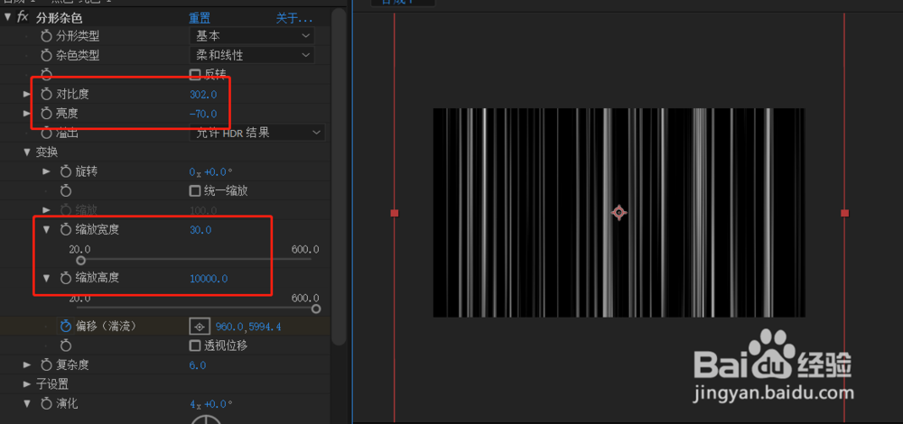Open the 关于... effect info link
This screenshot has height=424, width=903.
294,18
